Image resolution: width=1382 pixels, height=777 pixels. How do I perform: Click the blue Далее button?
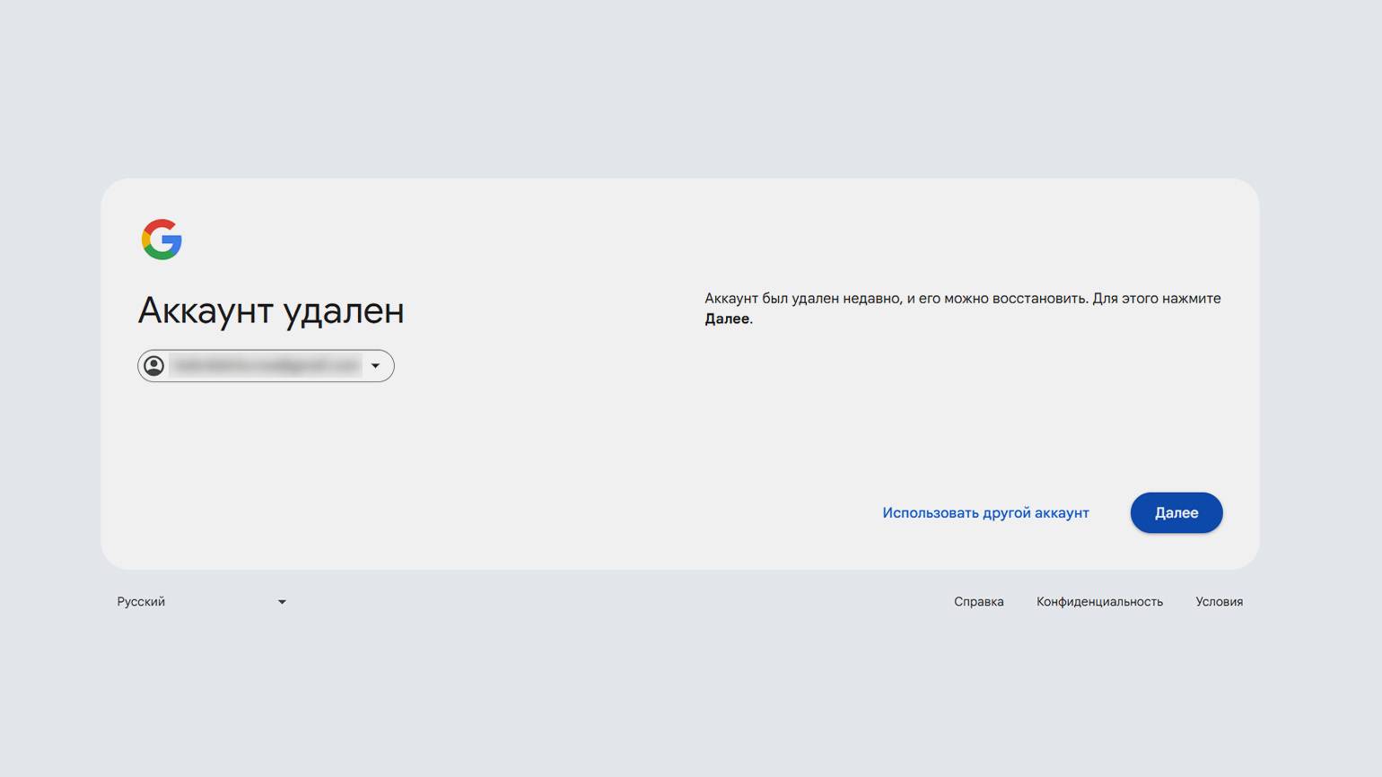click(x=1176, y=512)
